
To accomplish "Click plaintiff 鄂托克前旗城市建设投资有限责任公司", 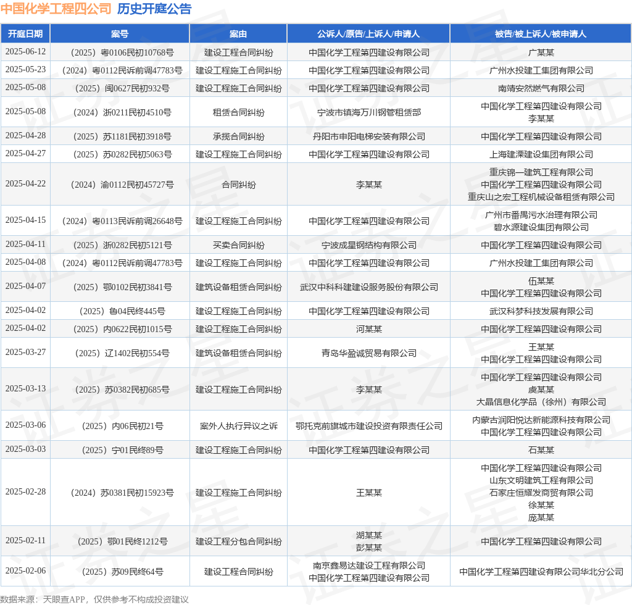I will coord(369,426).
